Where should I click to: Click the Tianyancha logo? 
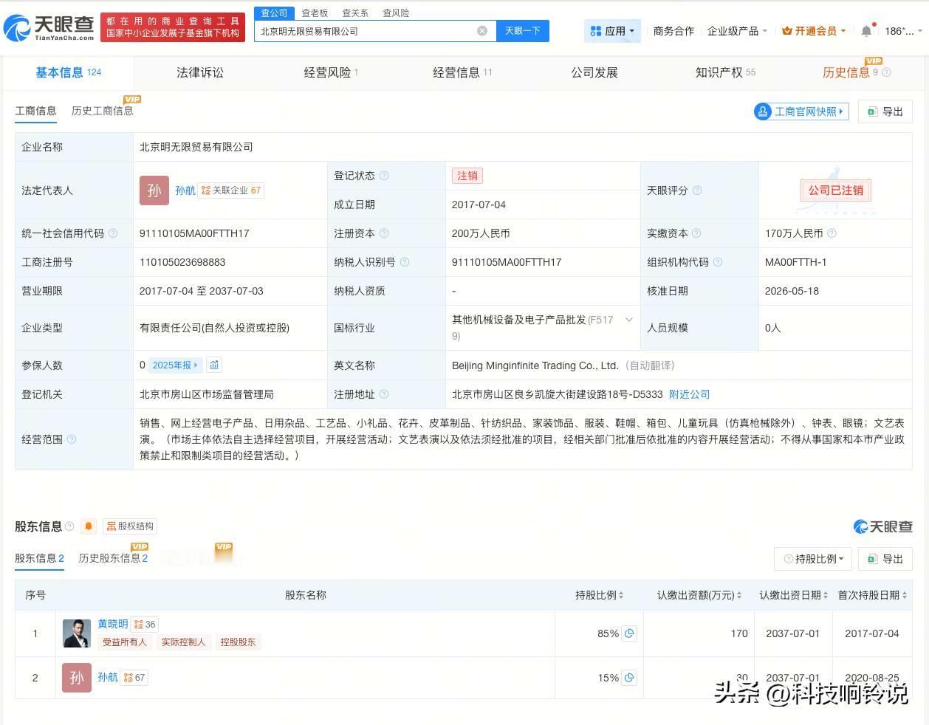[49, 27]
